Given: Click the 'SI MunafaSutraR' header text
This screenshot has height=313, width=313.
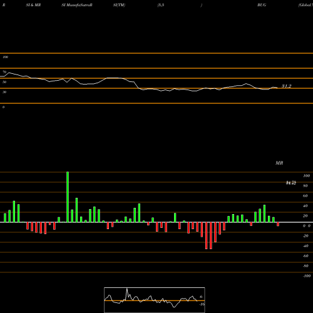Looking at the screenshot, I should pyautogui.click(x=77, y=5).
